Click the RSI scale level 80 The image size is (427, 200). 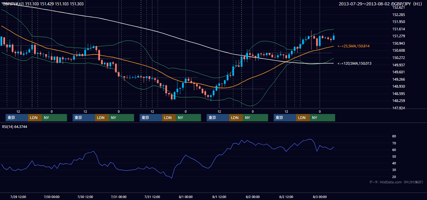(394, 136)
